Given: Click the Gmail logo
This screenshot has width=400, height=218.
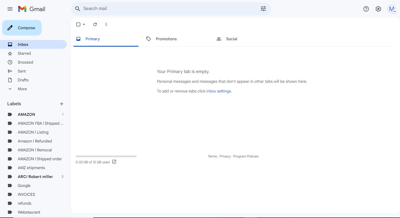Looking at the screenshot, I should point(31,9).
